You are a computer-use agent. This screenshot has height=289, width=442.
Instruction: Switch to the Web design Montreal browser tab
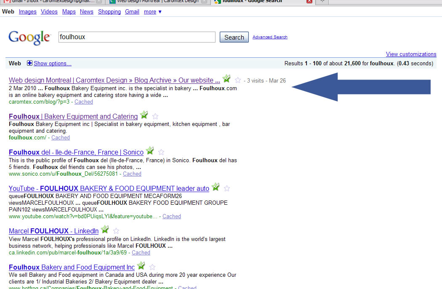click(x=158, y=1)
